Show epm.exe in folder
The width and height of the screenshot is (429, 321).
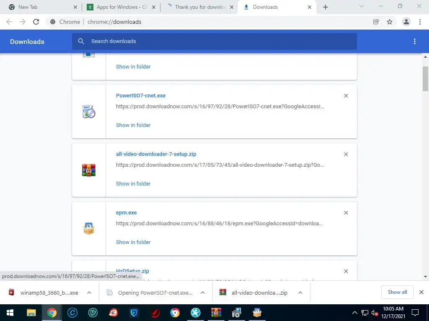[133, 242]
